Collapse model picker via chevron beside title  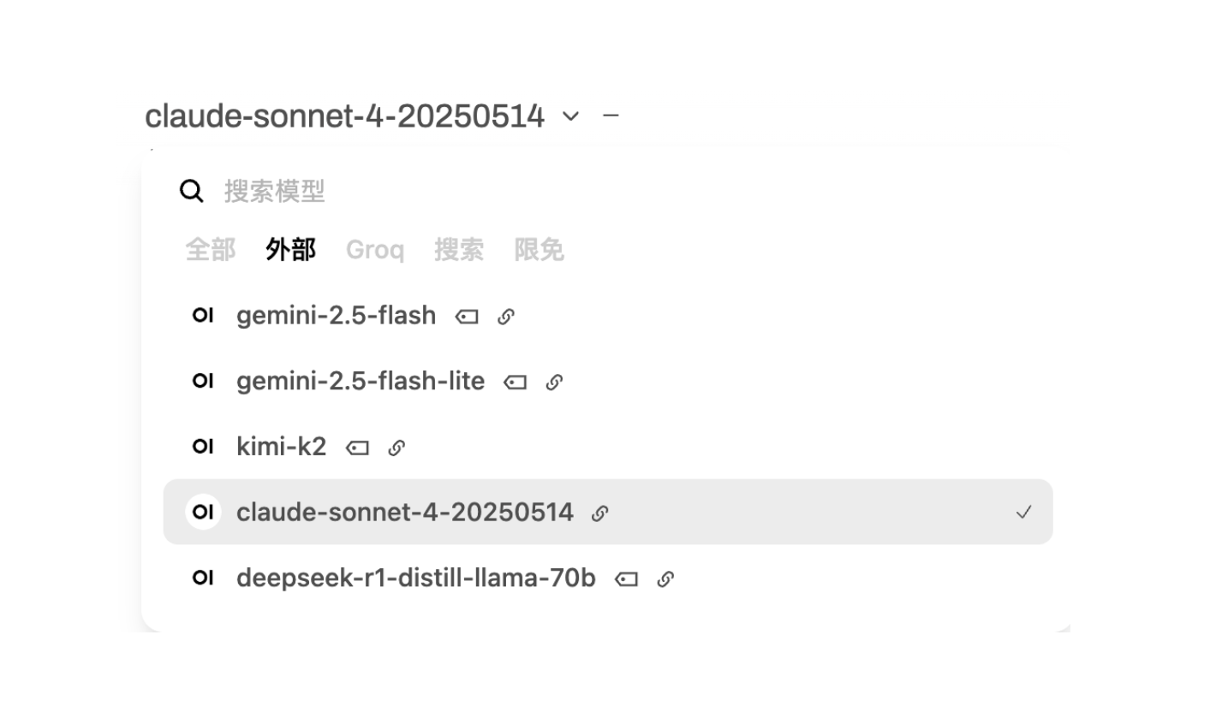point(571,116)
